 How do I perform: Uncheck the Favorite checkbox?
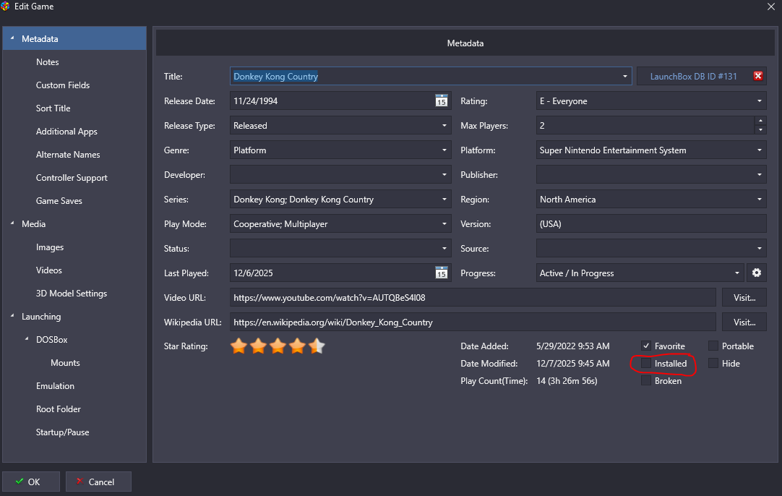point(646,346)
